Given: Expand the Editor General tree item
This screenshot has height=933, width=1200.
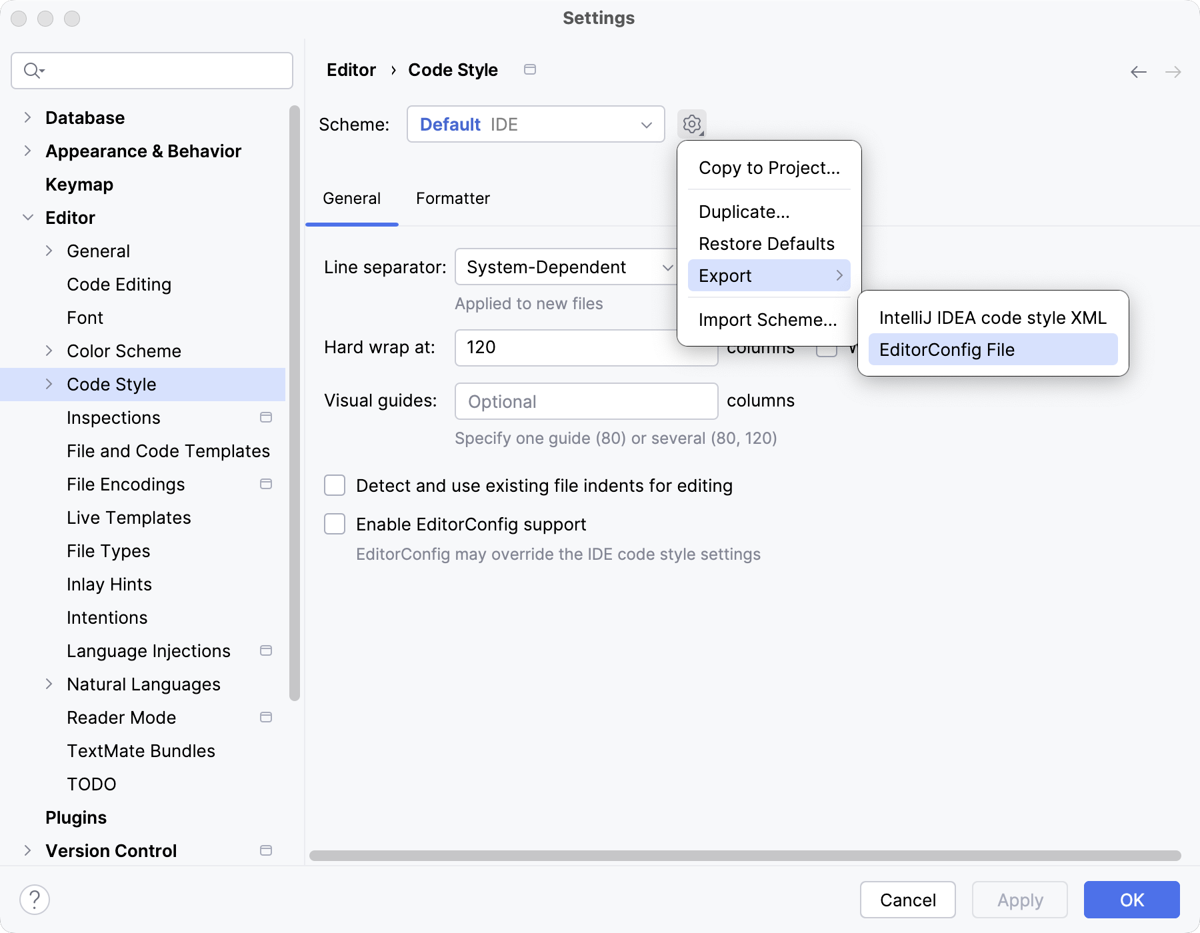Looking at the screenshot, I should click(x=49, y=251).
